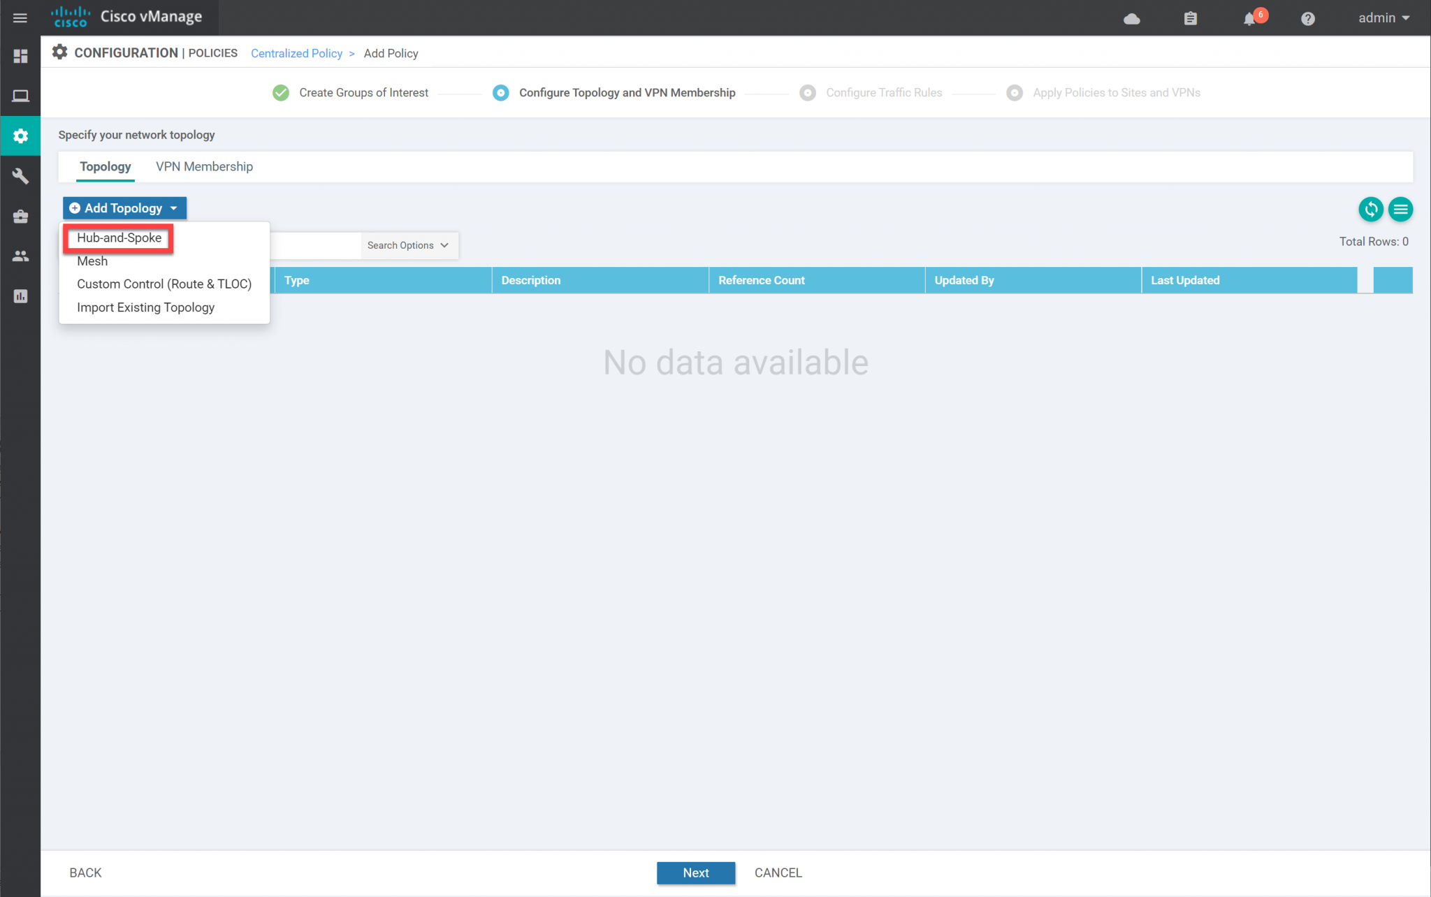Open the table options menu icon
This screenshot has height=897, width=1431.
(1400, 209)
